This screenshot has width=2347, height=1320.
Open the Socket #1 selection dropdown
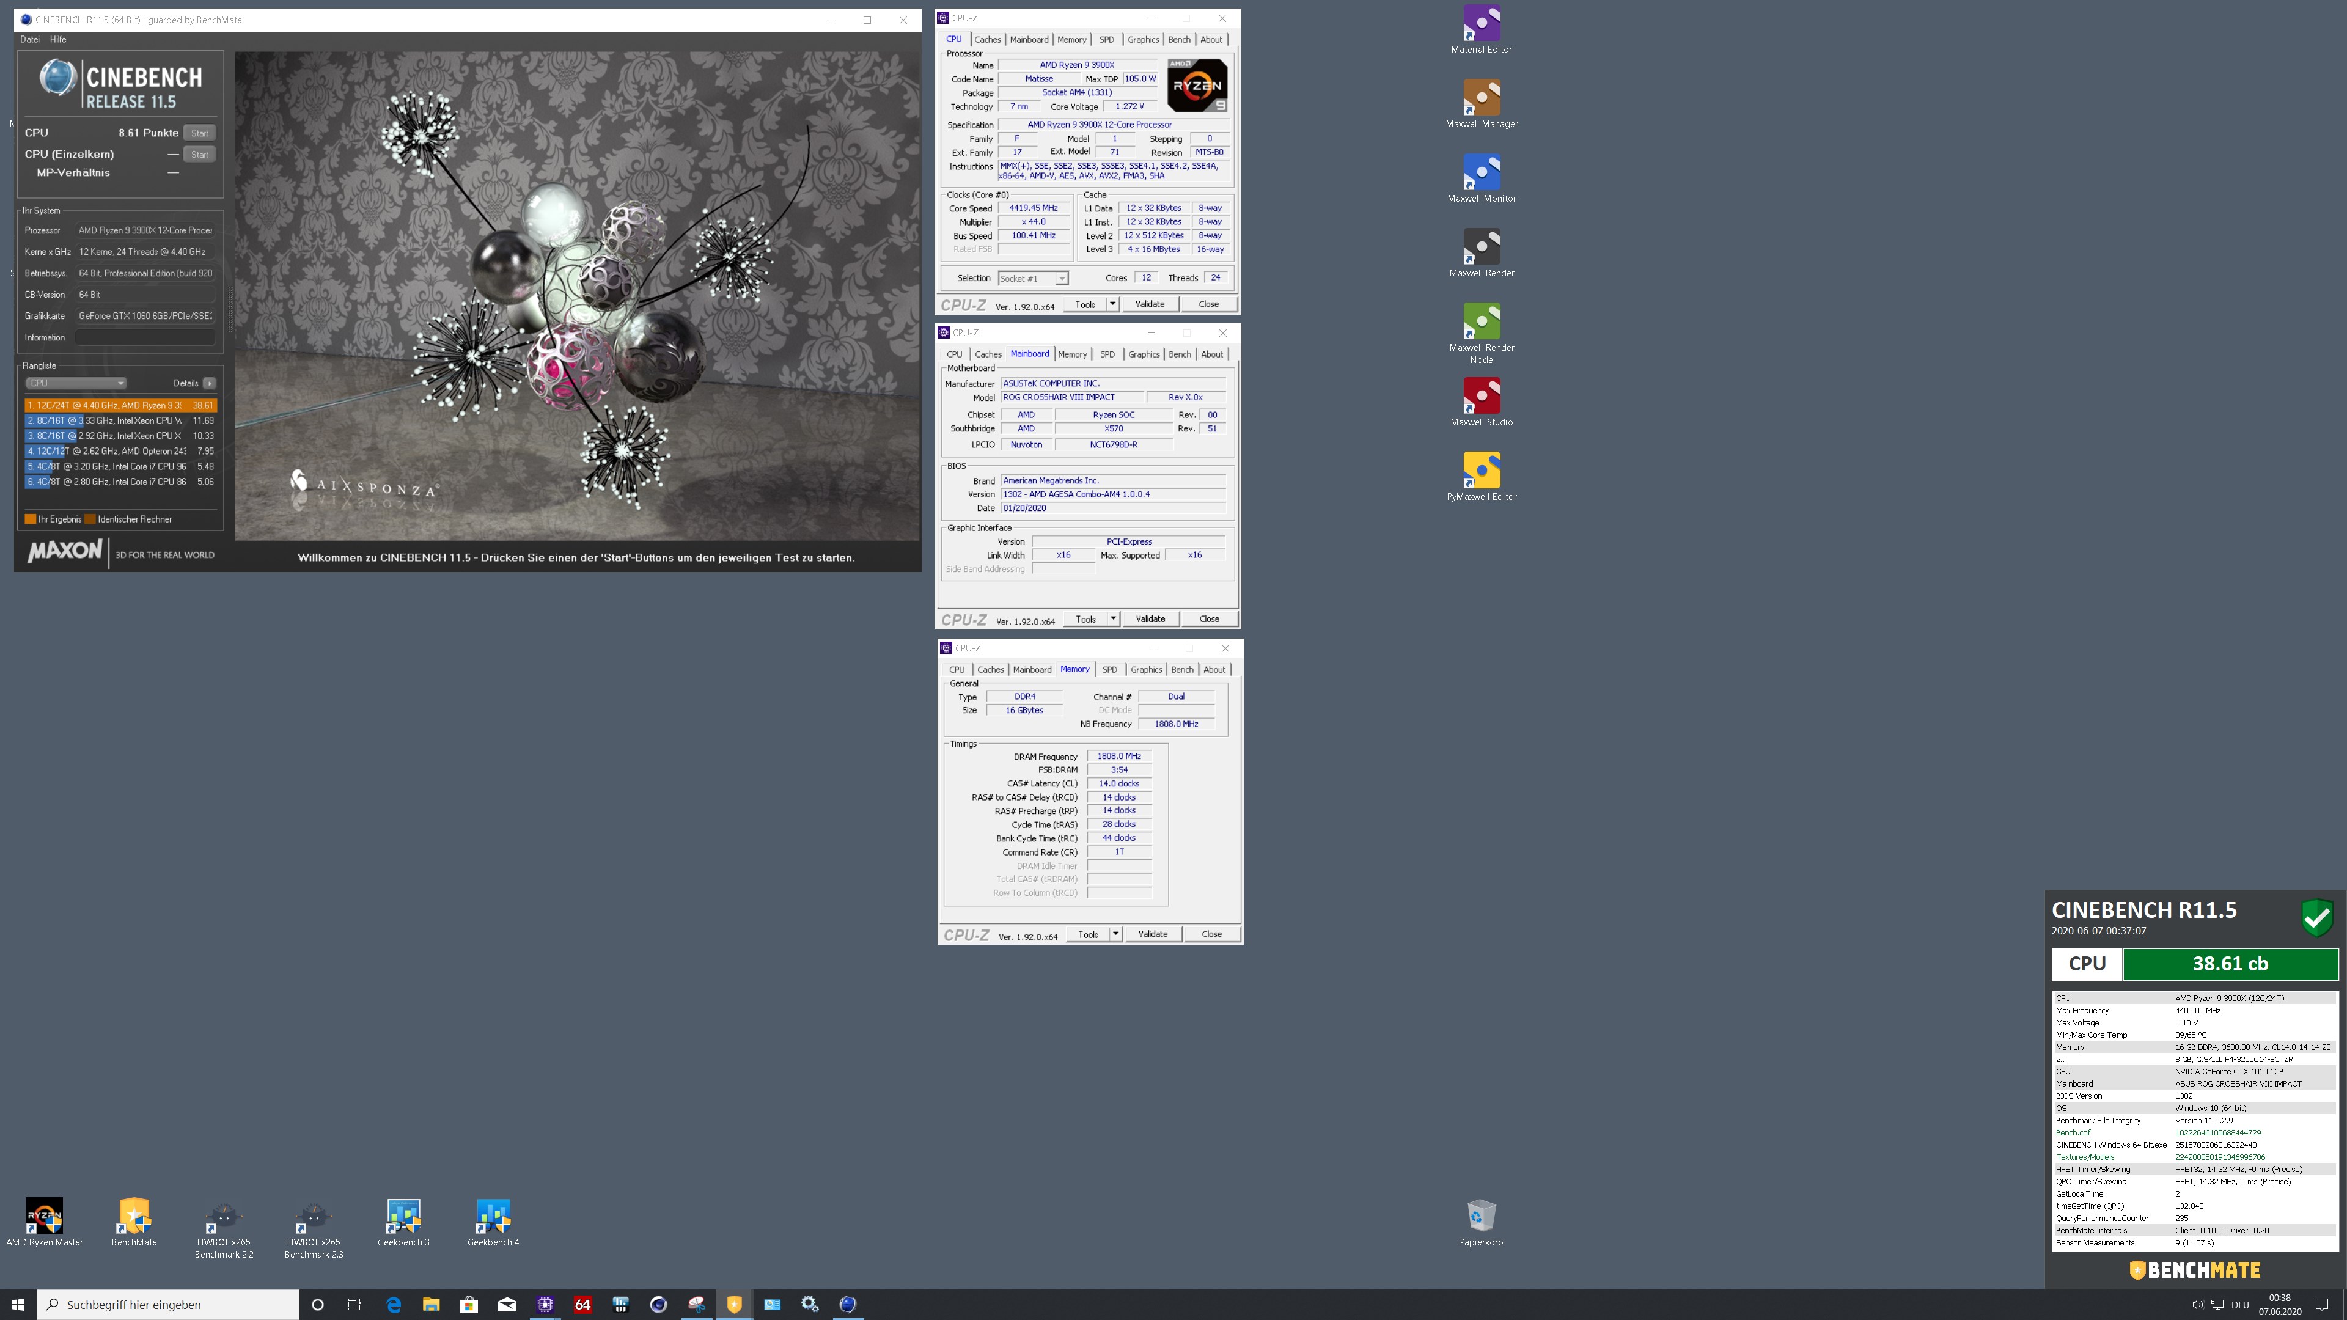tap(1032, 279)
